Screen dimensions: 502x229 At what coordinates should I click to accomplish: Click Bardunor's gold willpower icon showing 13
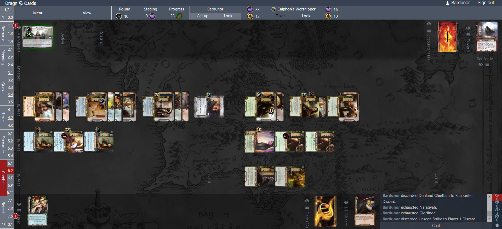(250, 16)
